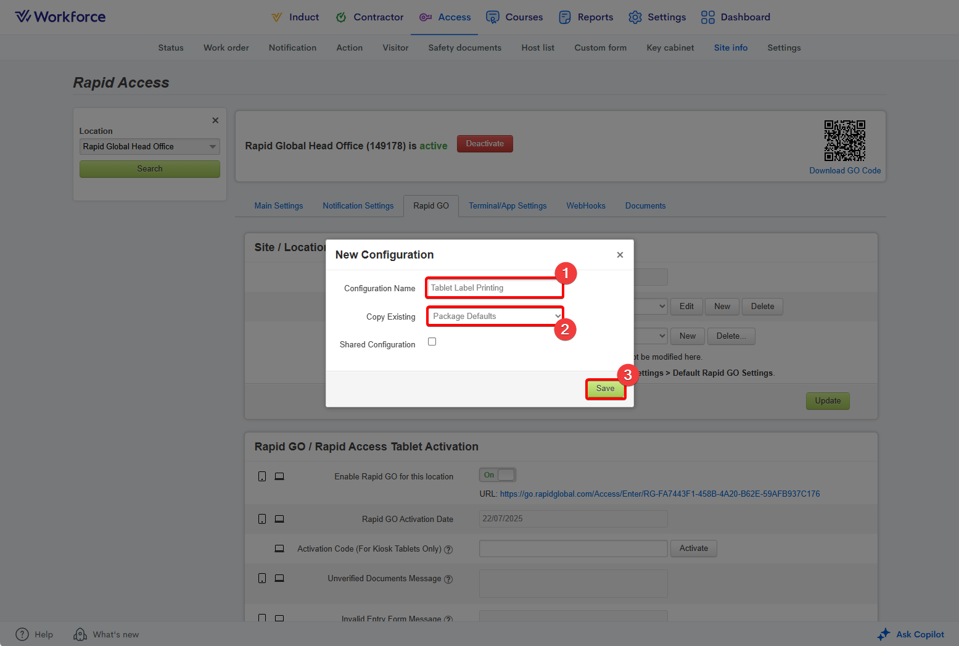959x646 pixels.
Task: Click the Configuration Name field
Action: click(x=495, y=288)
